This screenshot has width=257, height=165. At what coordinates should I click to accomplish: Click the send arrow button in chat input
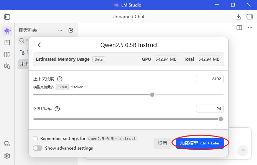(243, 151)
